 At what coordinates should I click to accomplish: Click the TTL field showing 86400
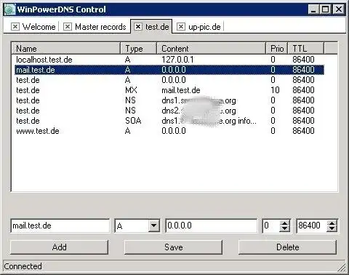coord(311,226)
